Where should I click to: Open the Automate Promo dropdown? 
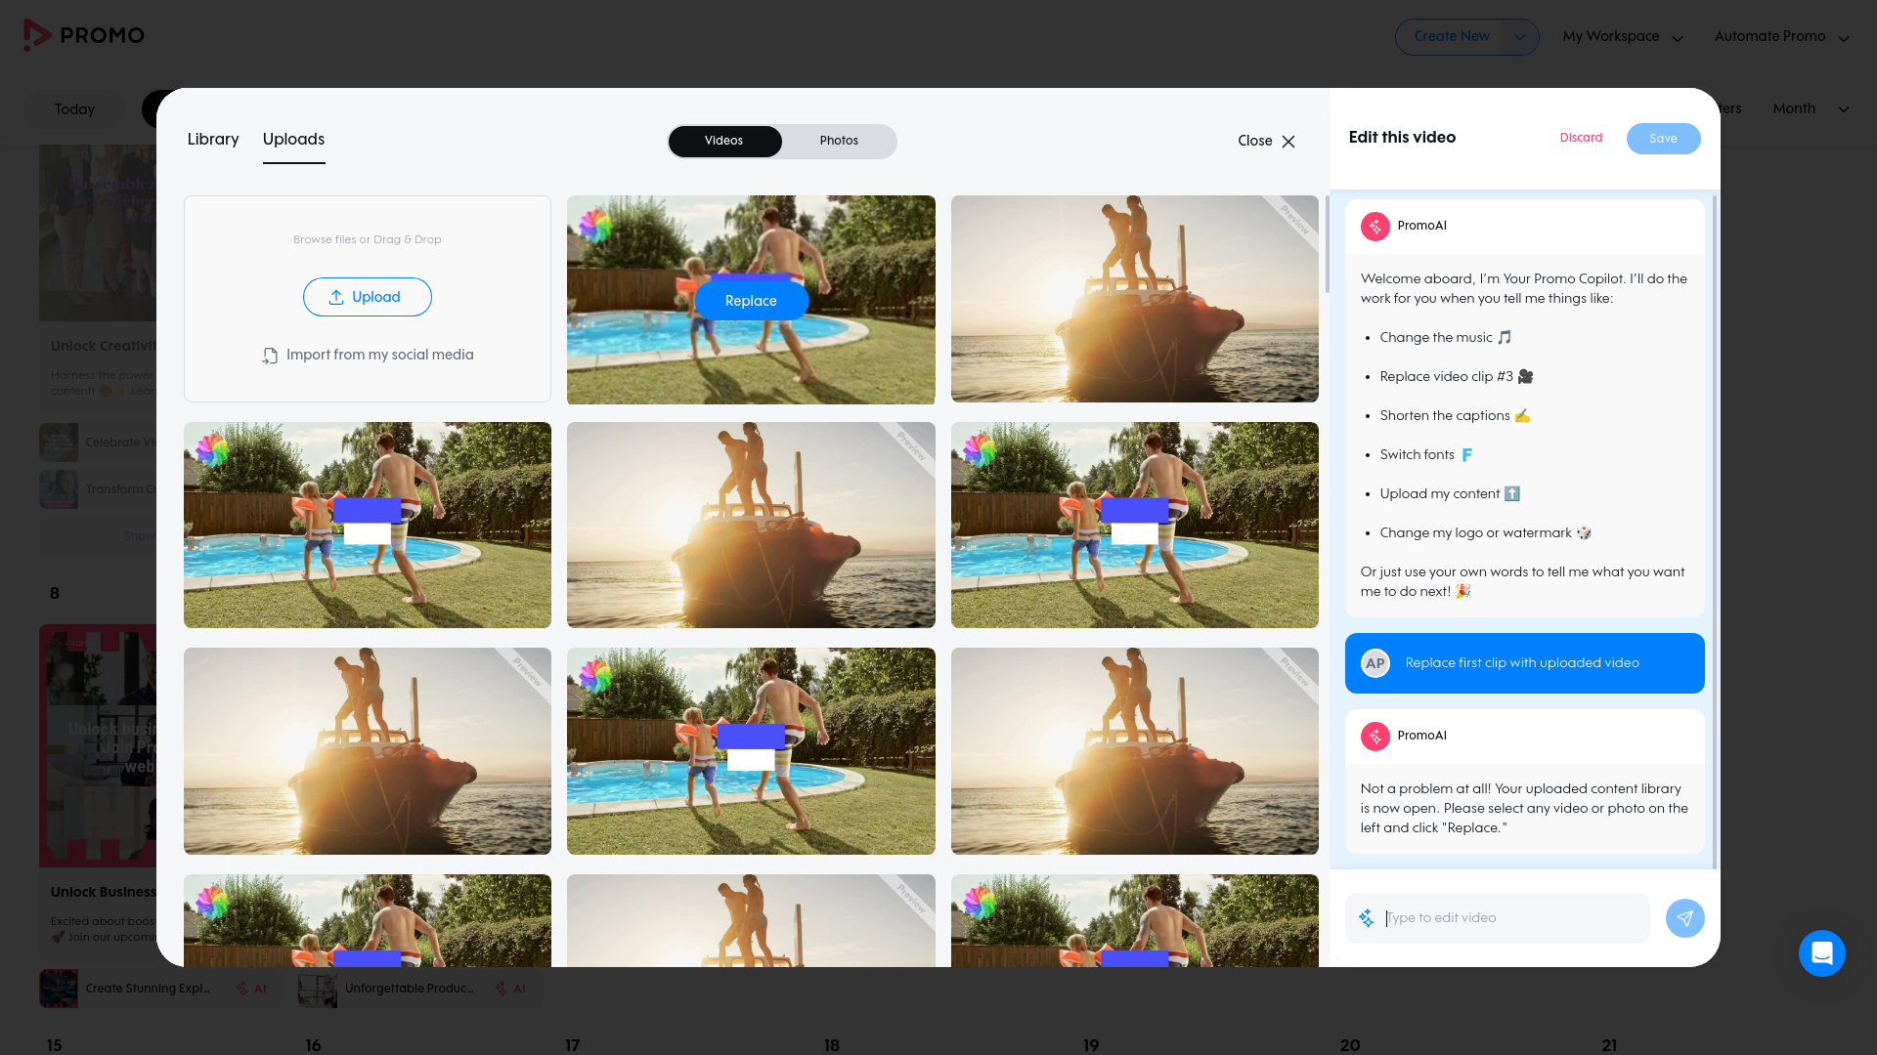click(1781, 37)
